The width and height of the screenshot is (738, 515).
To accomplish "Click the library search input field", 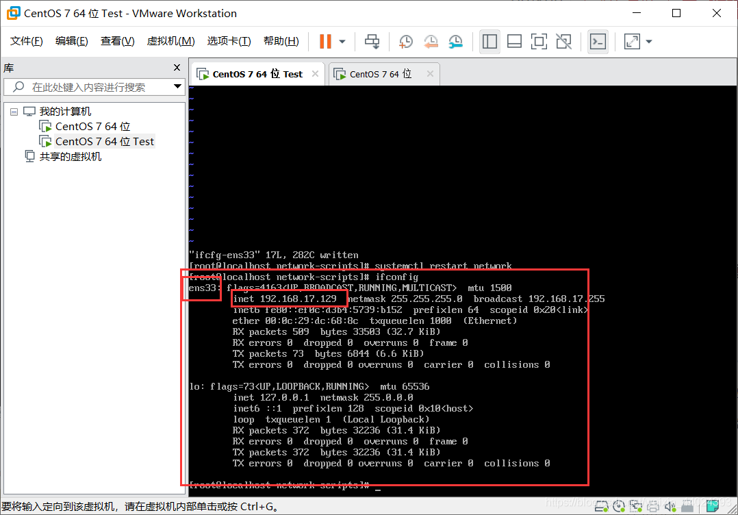I will point(94,87).
